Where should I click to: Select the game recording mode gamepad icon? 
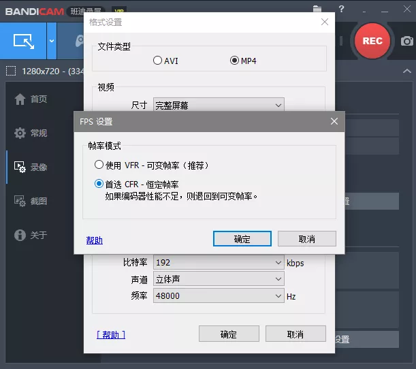[79, 41]
